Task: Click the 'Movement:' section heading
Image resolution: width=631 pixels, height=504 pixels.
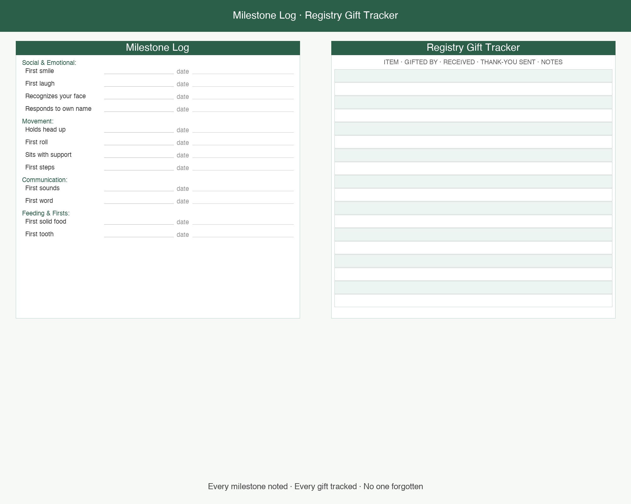Action: coord(38,121)
